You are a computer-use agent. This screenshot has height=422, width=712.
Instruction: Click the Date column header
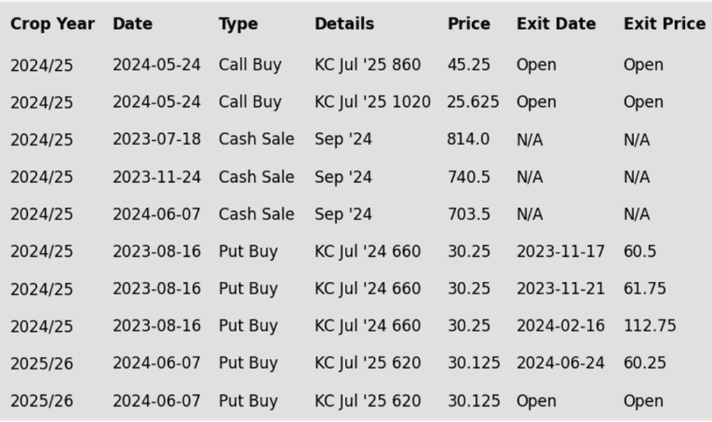tap(132, 24)
